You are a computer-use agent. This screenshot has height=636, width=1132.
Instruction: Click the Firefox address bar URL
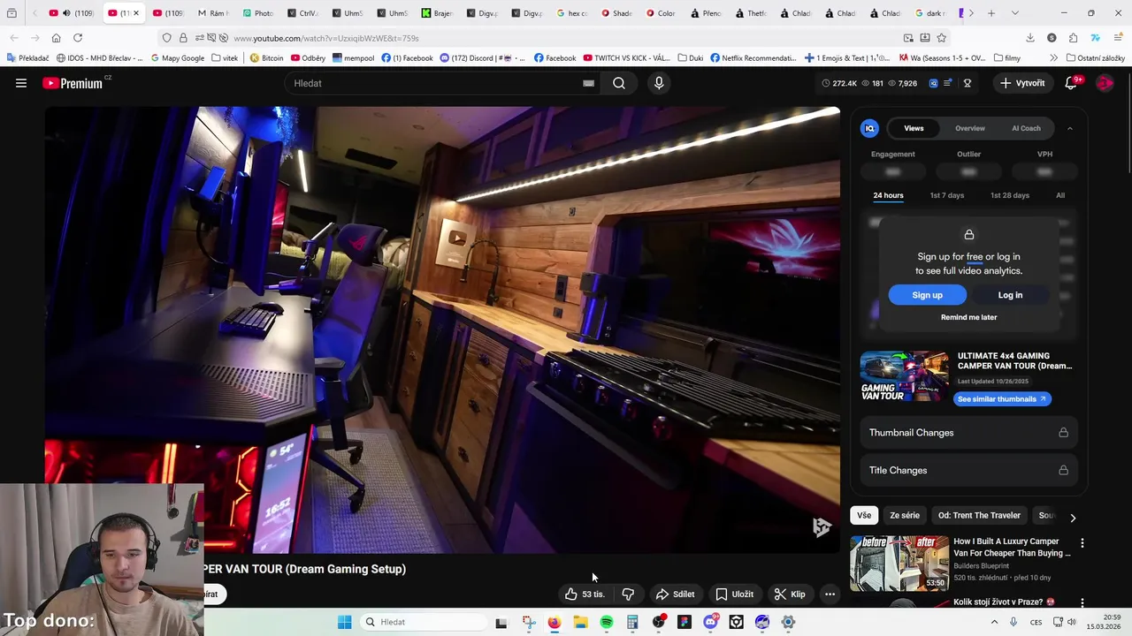[325, 38]
